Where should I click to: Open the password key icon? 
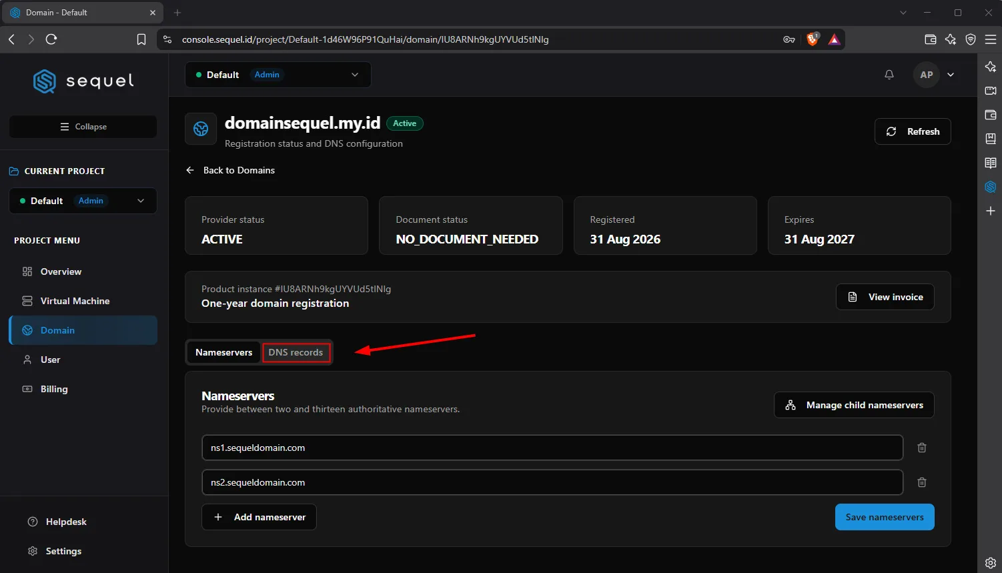789,39
